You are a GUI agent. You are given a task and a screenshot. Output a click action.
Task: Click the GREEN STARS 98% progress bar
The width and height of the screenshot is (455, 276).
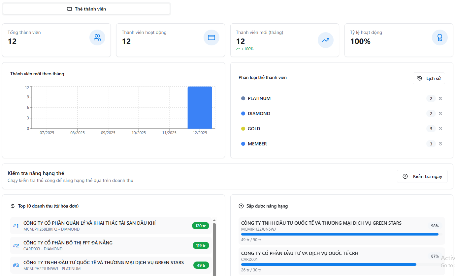click(340, 234)
